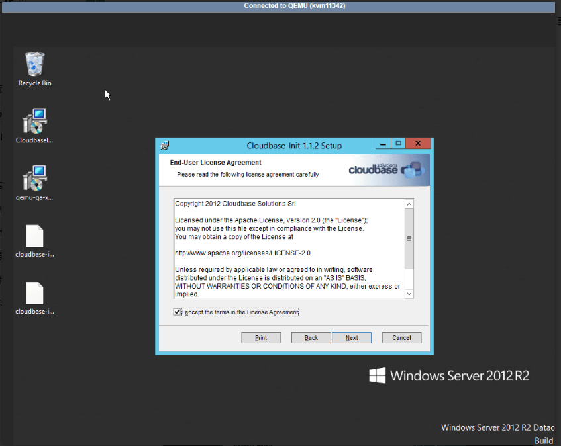Maximize the Cloudbase-Init Setup window

click(x=398, y=144)
